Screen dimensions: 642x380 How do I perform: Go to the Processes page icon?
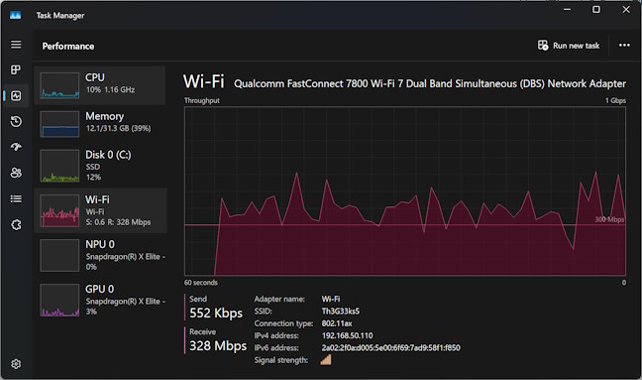[16, 69]
